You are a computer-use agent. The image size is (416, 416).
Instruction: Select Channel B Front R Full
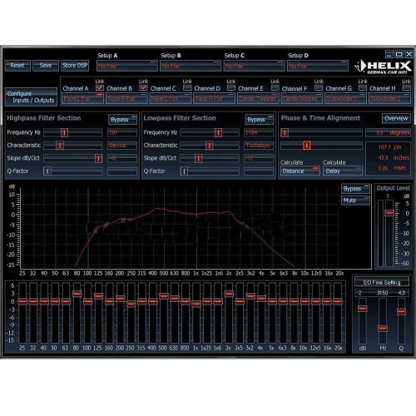tap(126, 99)
